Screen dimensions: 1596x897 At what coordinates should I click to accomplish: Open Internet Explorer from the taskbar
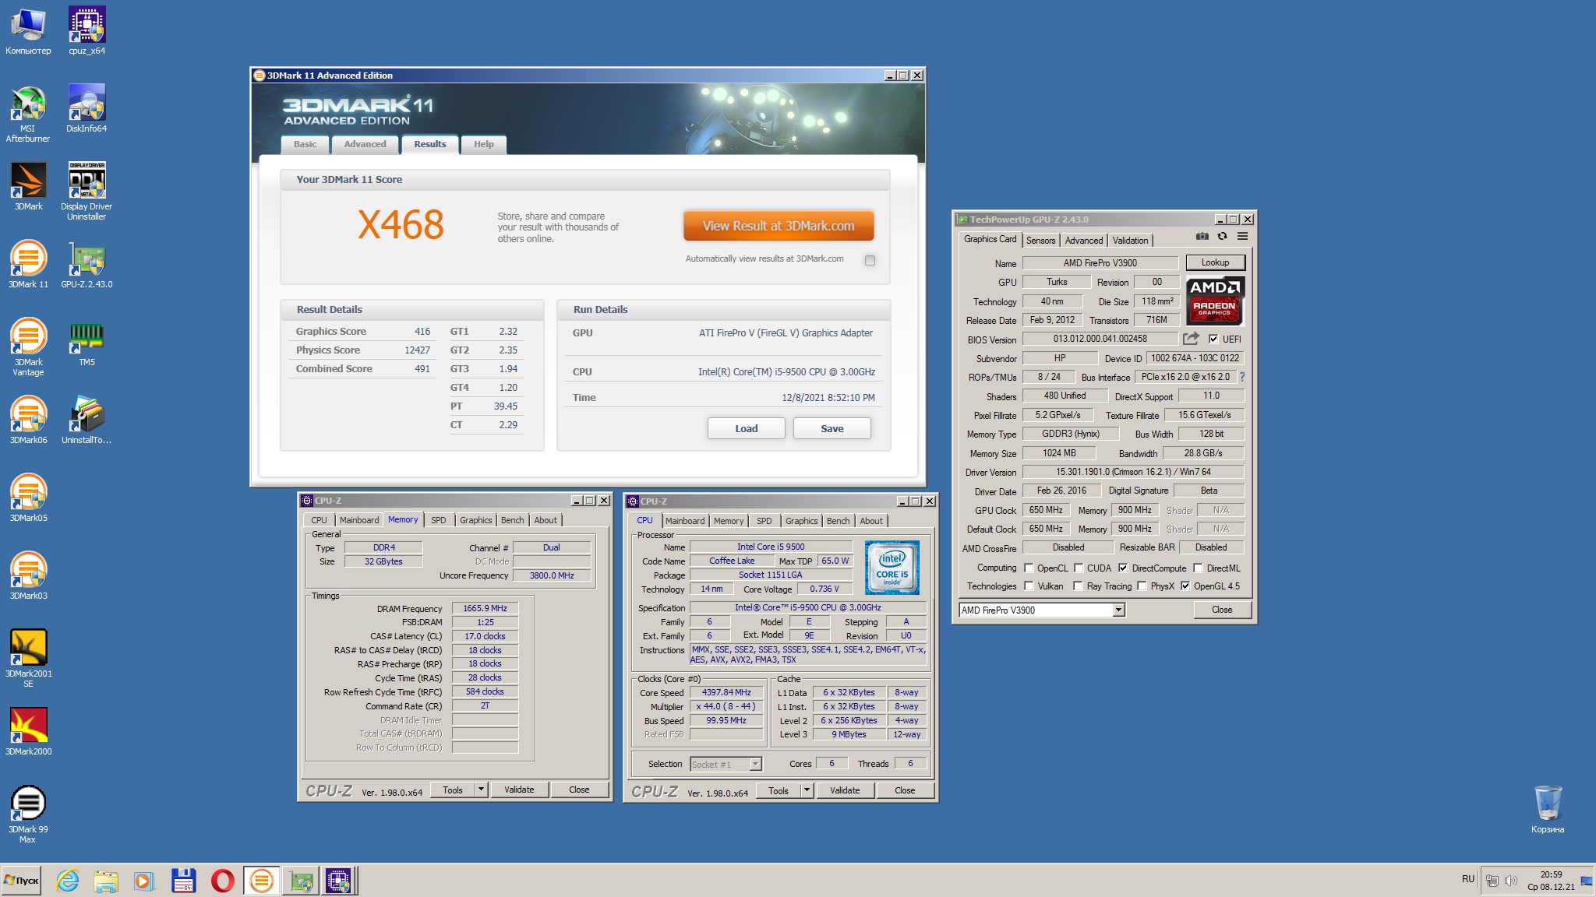coord(68,881)
